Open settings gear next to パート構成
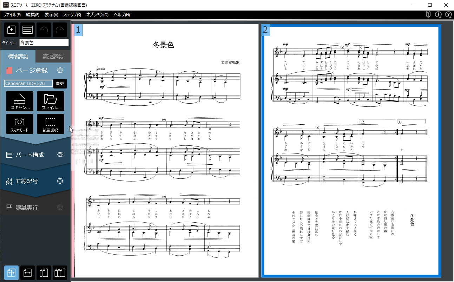The image size is (454, 282). point(60,155)
